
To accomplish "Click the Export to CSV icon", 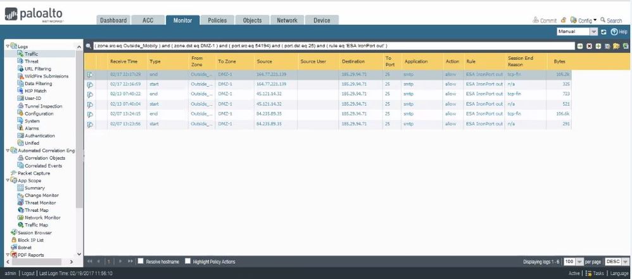I will (626, 46).
